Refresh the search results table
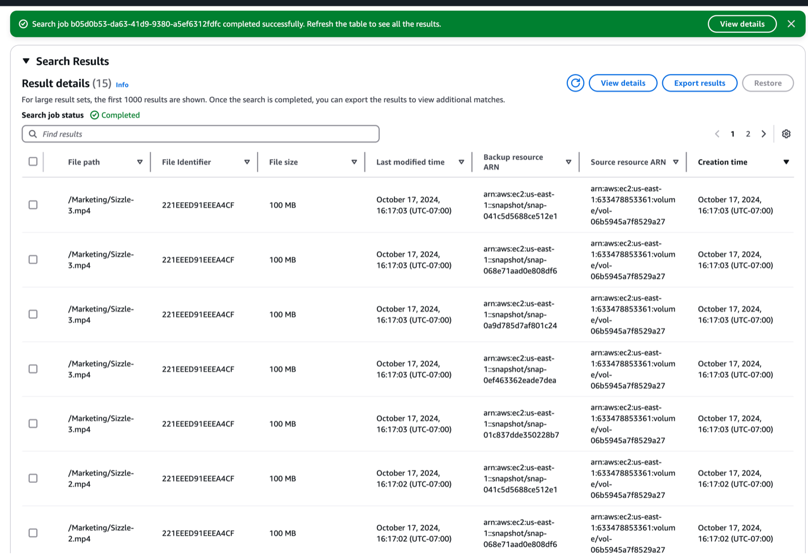 [x=575, y=83]
